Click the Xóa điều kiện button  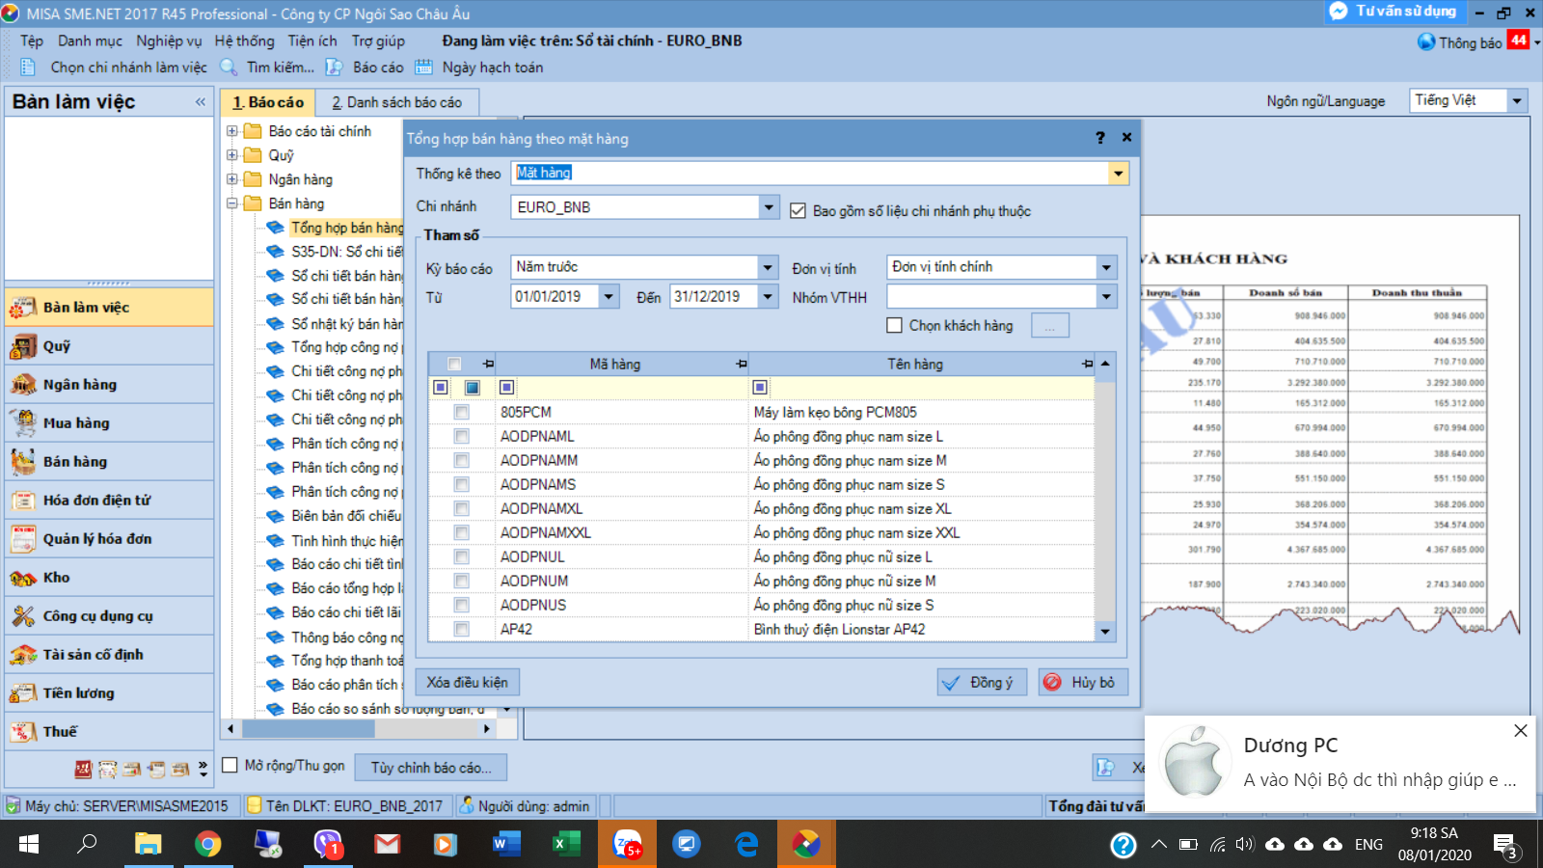pos(468,682)
